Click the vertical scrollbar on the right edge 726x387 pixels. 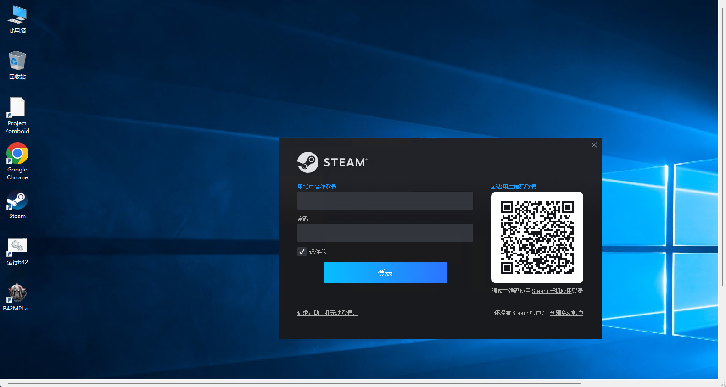click(x=722, y=147)
